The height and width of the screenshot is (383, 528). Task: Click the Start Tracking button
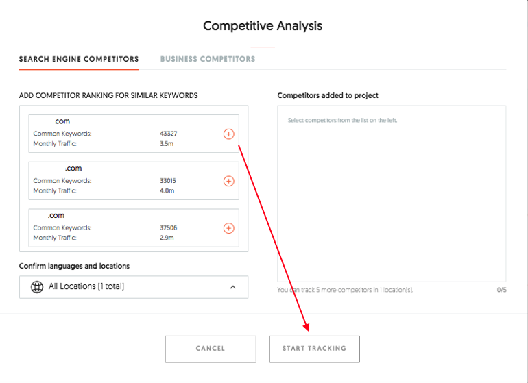click(314, 349)
